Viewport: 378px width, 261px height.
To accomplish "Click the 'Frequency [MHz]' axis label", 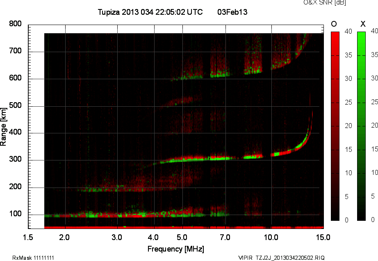I will pos(176,249).
